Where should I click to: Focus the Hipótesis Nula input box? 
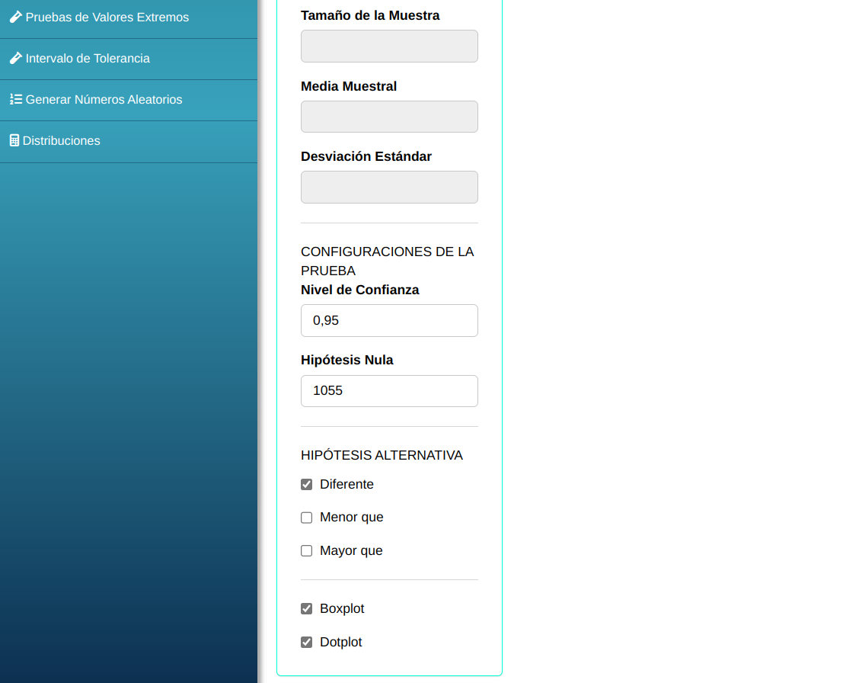389,391
